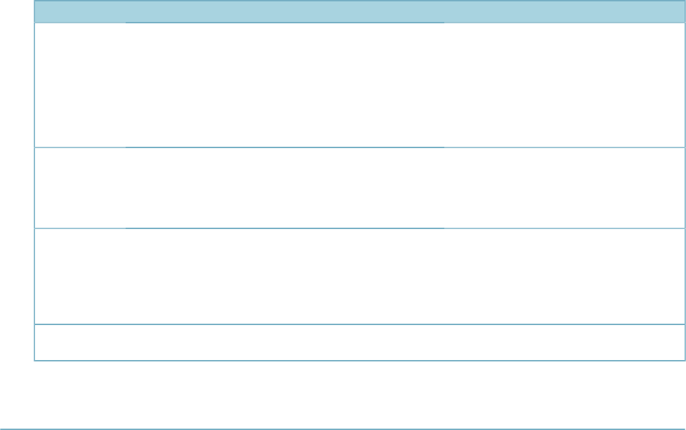The width and height of the screenshot is (686, 430).
Task: Click the third row's middle column cell
Action: [x=285, y=276]
